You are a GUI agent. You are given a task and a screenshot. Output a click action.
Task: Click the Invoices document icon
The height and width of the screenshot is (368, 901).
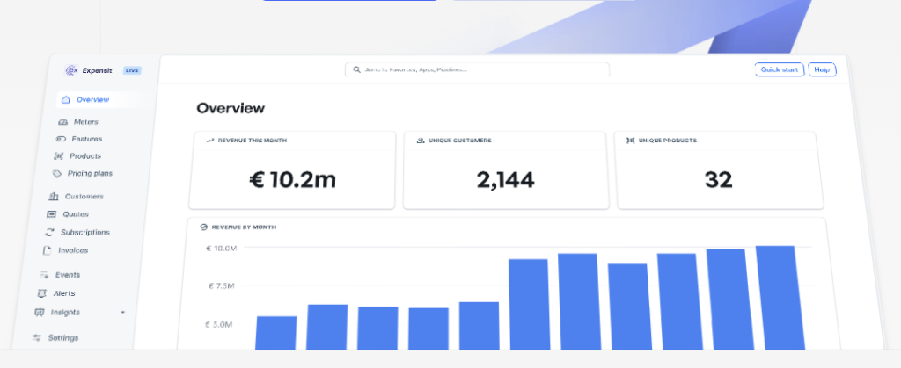[x=48, y=250]
